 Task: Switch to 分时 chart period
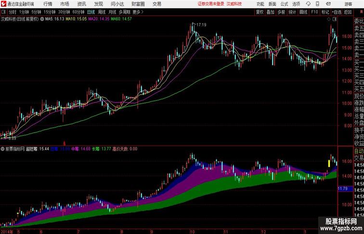click(x=13, y=12)
